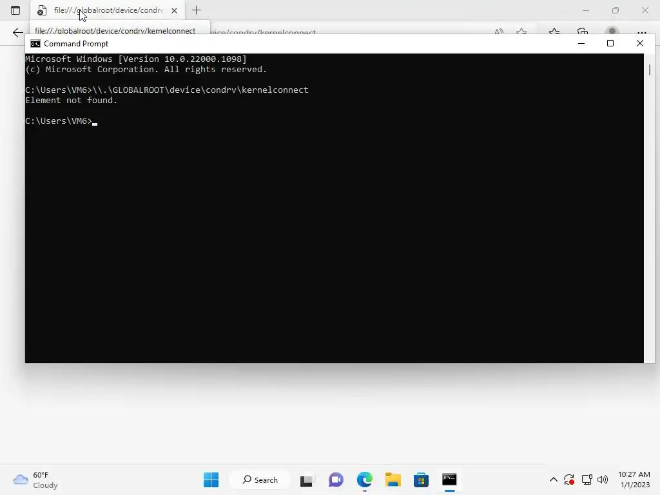Viewport: 660px width, 495px height.
Task: Close the Command Prompt window
Action: click(640, 43)
